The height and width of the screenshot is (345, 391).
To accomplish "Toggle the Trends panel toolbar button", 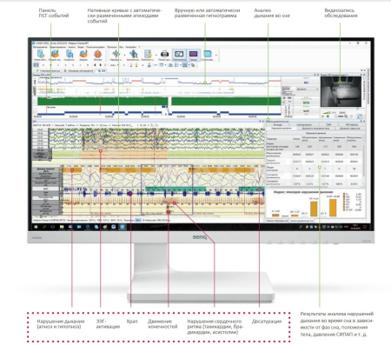I will coord(193,55).
